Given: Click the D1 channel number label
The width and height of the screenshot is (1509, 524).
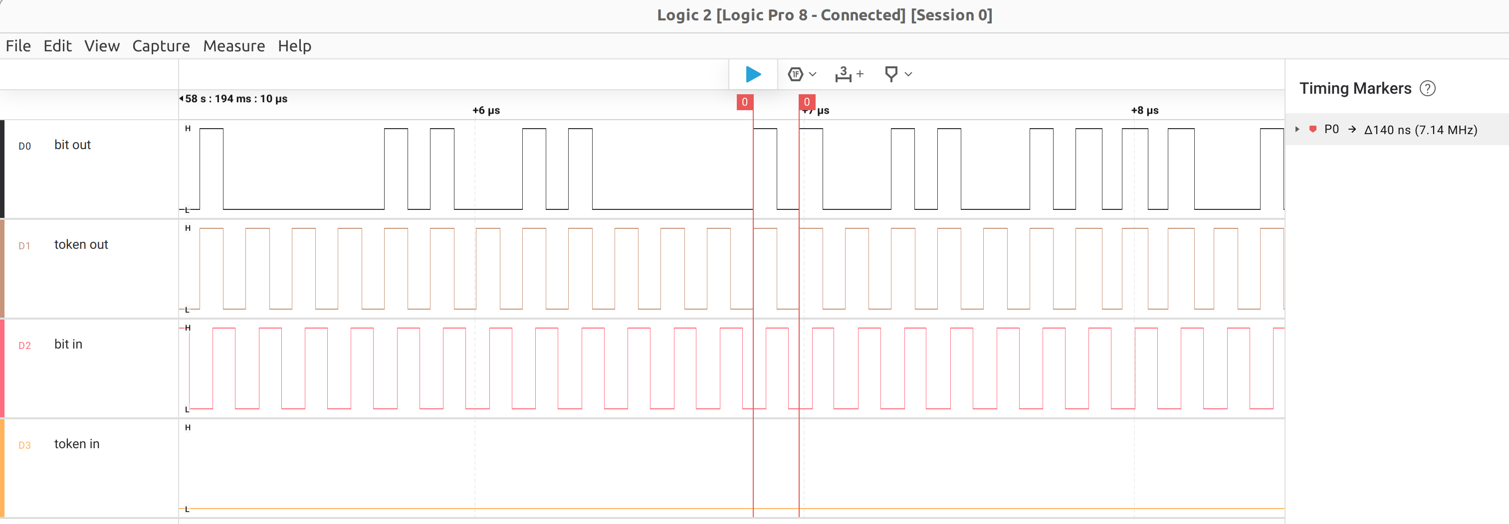Looking at the screenshot, I should pyautogui.click(x=24, y=246).
